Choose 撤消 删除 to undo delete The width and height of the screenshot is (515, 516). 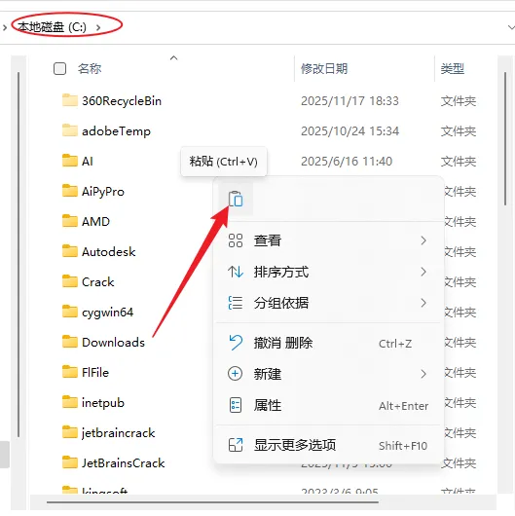click(328, 343)
